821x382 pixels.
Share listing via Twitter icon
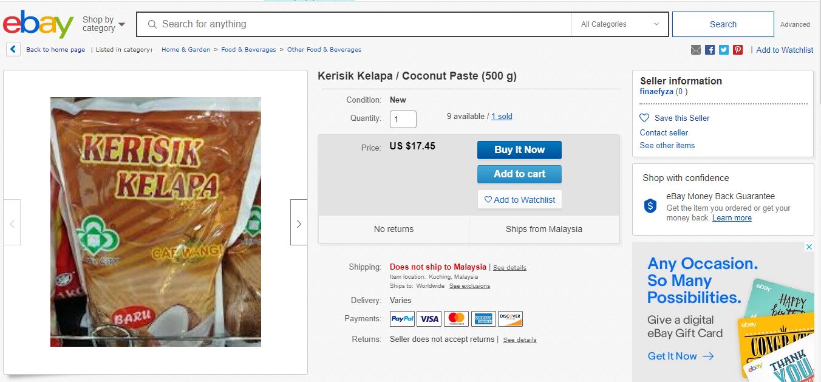pyautogui.click(x=724, y=50)
